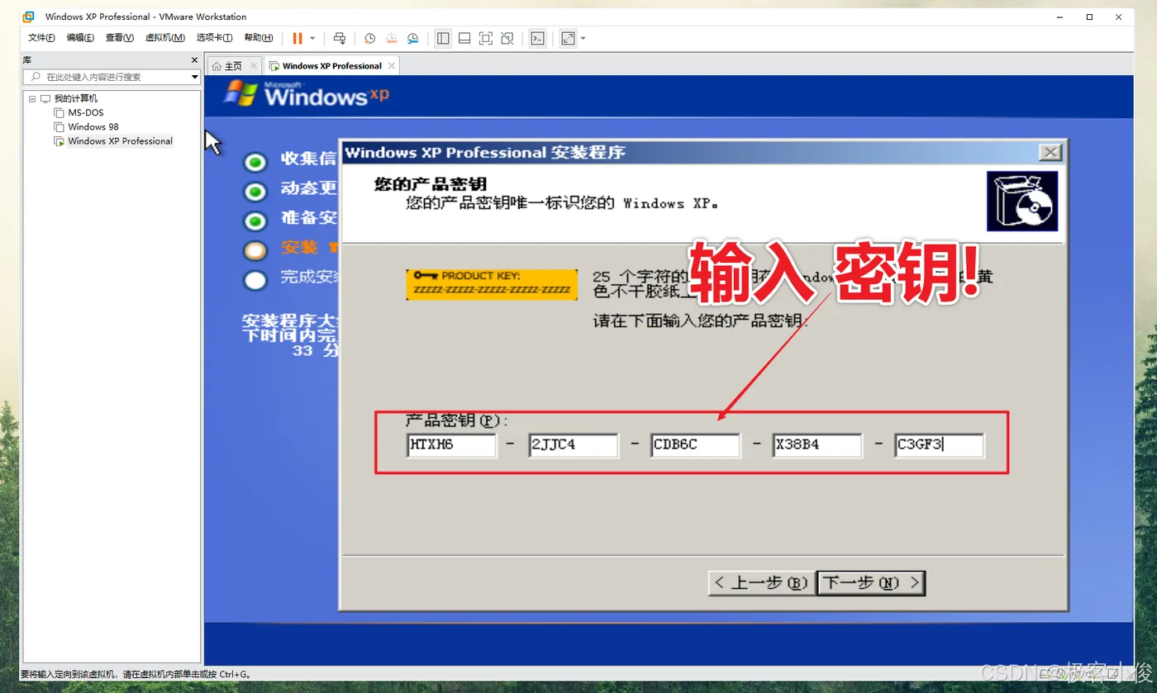1157x693 pixels.
Task: Close the Windows XP setup dialog
Action: point(1050,152)
